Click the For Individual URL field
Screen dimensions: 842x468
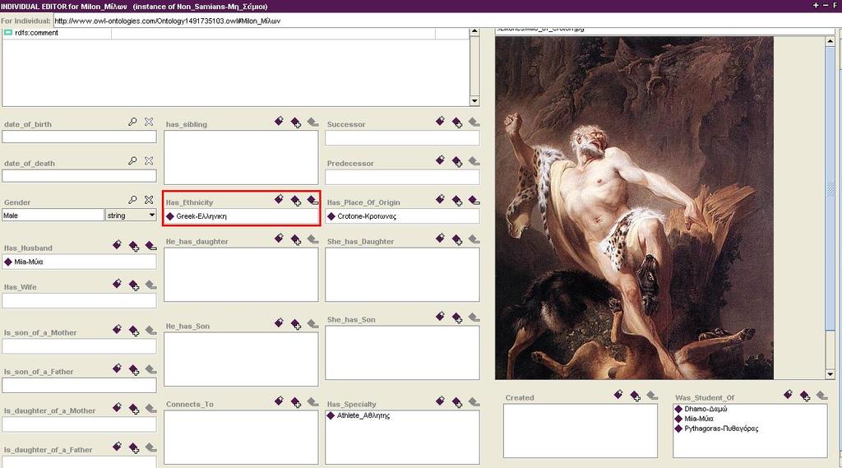pyautogui.click(x=446, y=21)
